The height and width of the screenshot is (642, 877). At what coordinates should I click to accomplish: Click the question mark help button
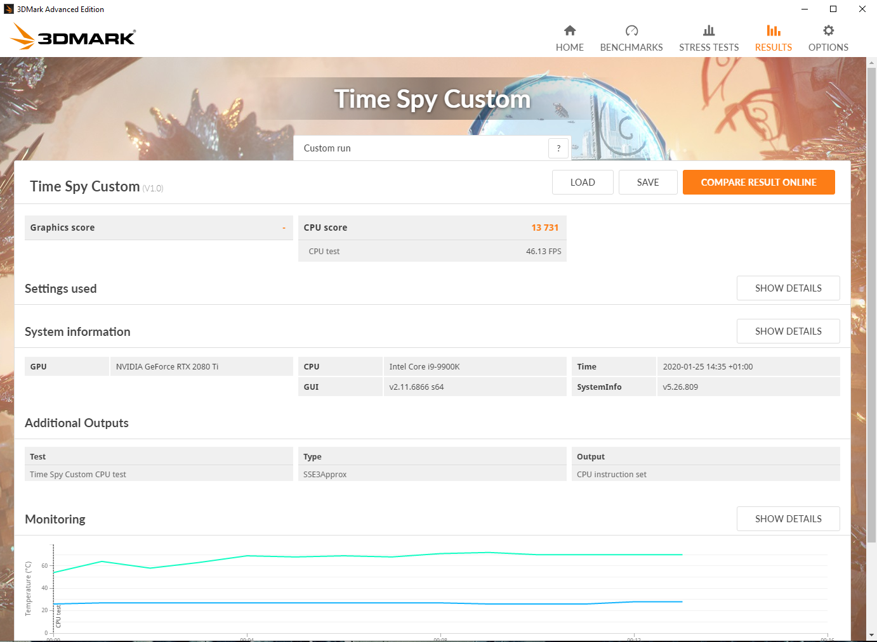[558, 148]
